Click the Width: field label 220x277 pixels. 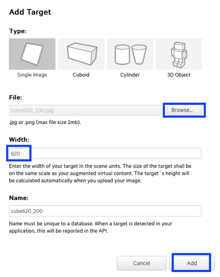[19, 140]
